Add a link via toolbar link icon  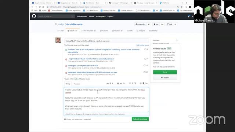click(124, 84)
